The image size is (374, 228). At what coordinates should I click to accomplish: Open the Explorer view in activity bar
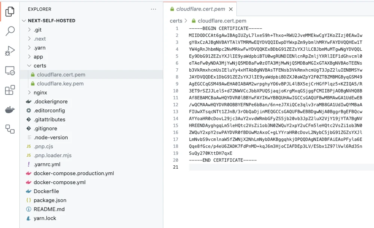[10, 12]
